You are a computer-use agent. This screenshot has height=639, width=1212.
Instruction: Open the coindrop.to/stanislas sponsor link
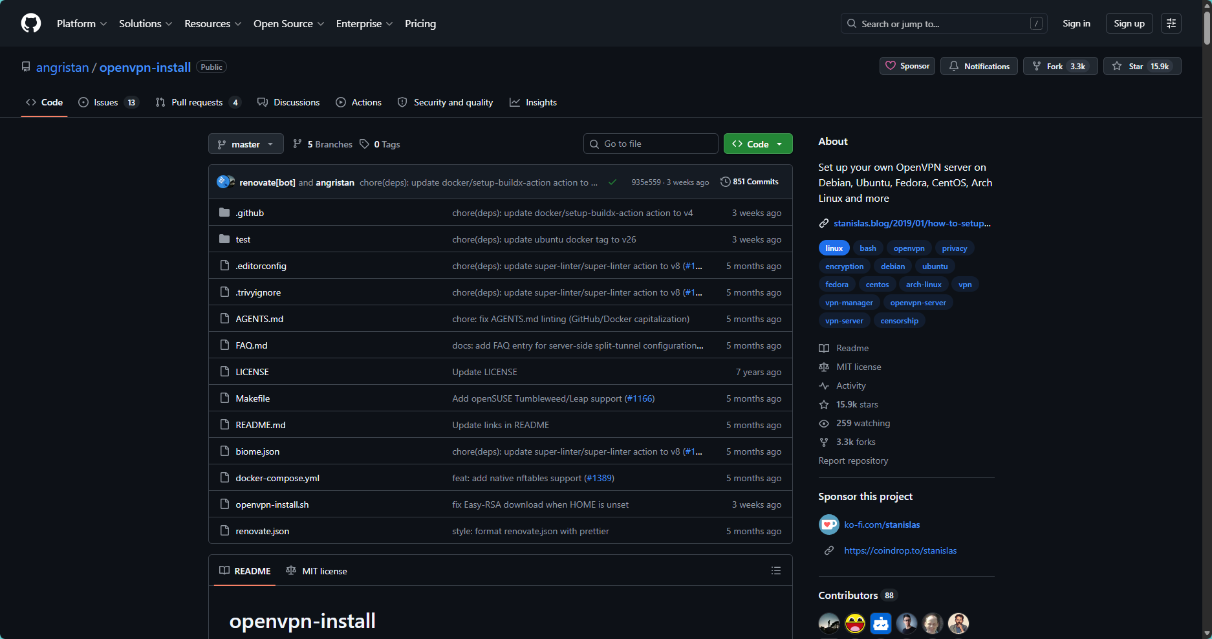tap(900, 550)
